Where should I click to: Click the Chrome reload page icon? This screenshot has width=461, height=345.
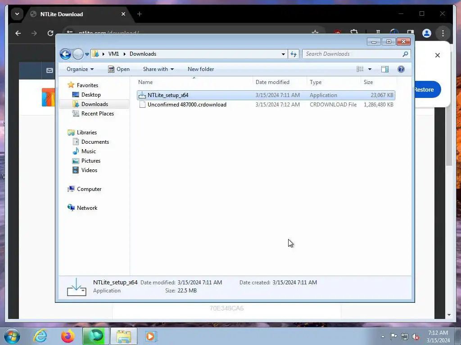(50, 33)
